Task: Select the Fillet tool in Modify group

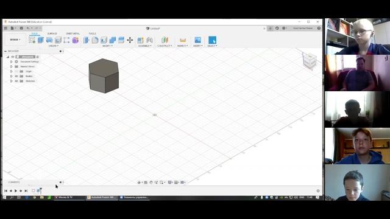Action: pyautogui.click(x=95, y=40)
